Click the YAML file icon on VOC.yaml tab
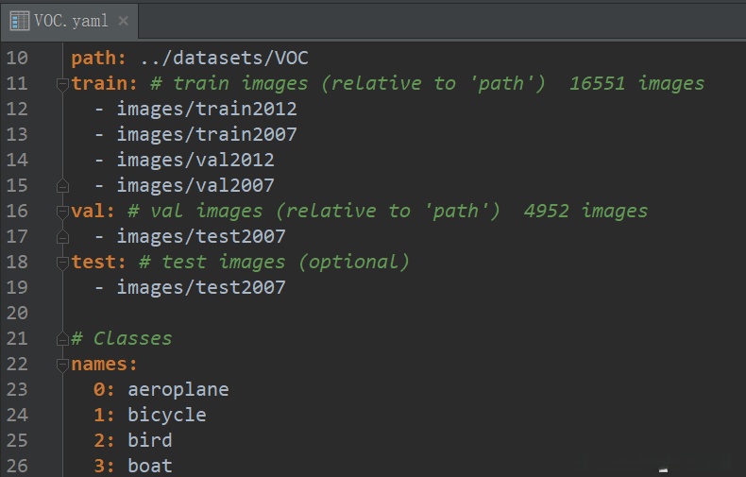This screenshot has width=746, height=477. [20, 21]
